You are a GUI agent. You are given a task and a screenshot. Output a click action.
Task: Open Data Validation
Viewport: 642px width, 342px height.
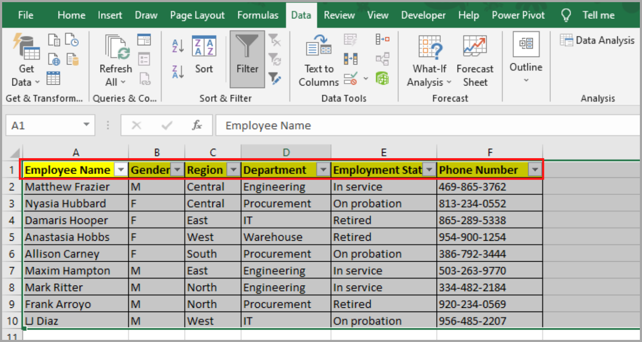click(x=350, y=78)
